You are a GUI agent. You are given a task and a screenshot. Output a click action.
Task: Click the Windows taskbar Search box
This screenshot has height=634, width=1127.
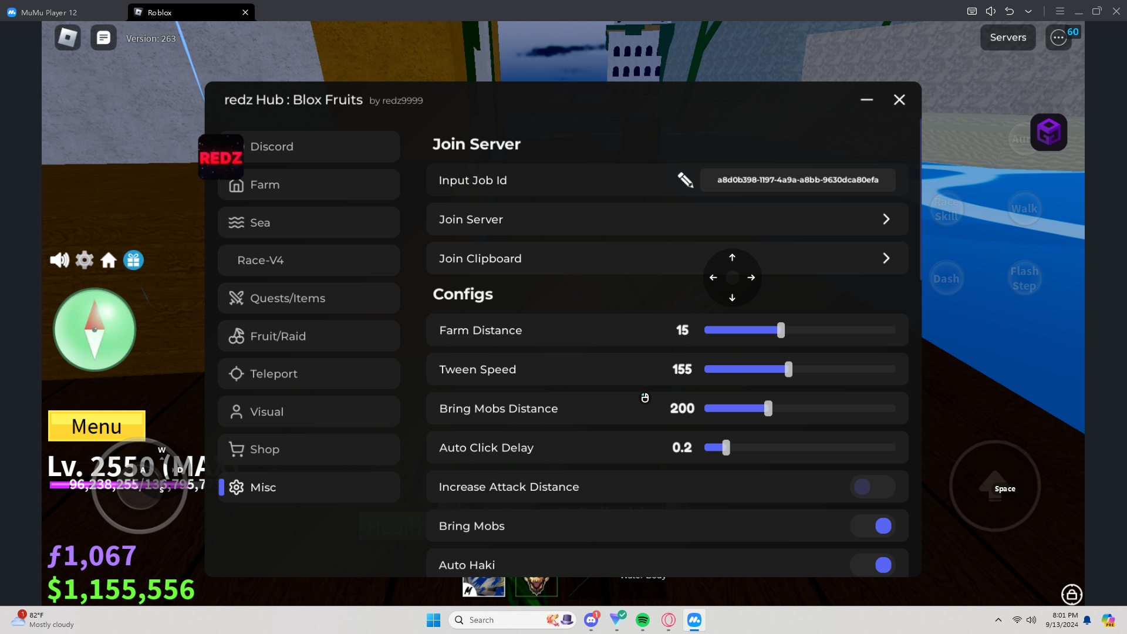(512, 620)
